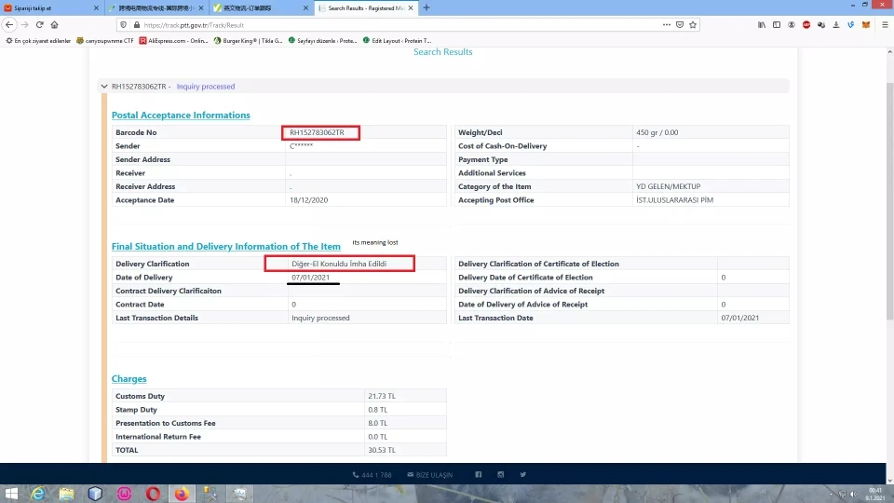Image resolution: width=894 pixels, height=503 pixels.
Task: Open Facebook icon in footer
Action: [479, 474]
